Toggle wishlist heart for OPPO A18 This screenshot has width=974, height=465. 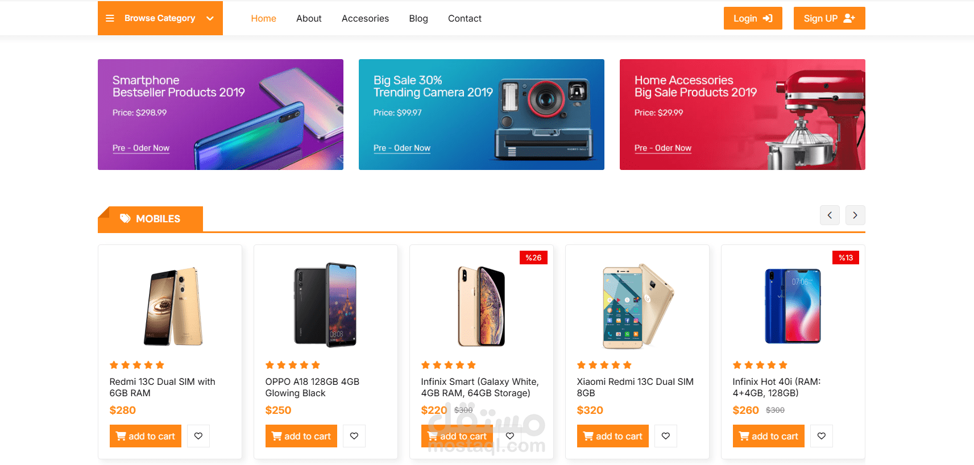coord(354,436)
